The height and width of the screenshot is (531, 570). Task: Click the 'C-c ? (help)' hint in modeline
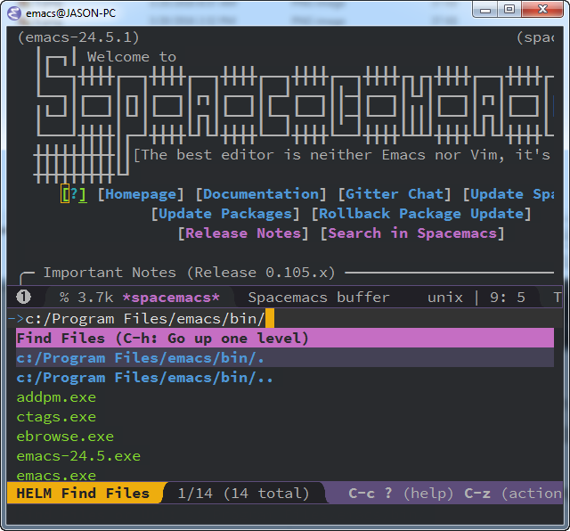point(401,494)
